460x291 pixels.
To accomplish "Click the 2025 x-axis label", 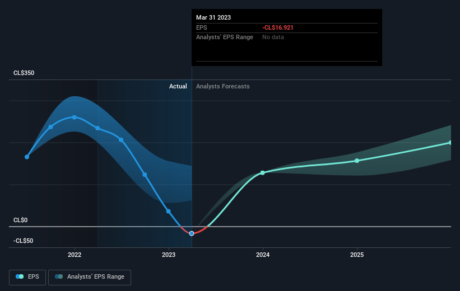I will pos(357,255).
